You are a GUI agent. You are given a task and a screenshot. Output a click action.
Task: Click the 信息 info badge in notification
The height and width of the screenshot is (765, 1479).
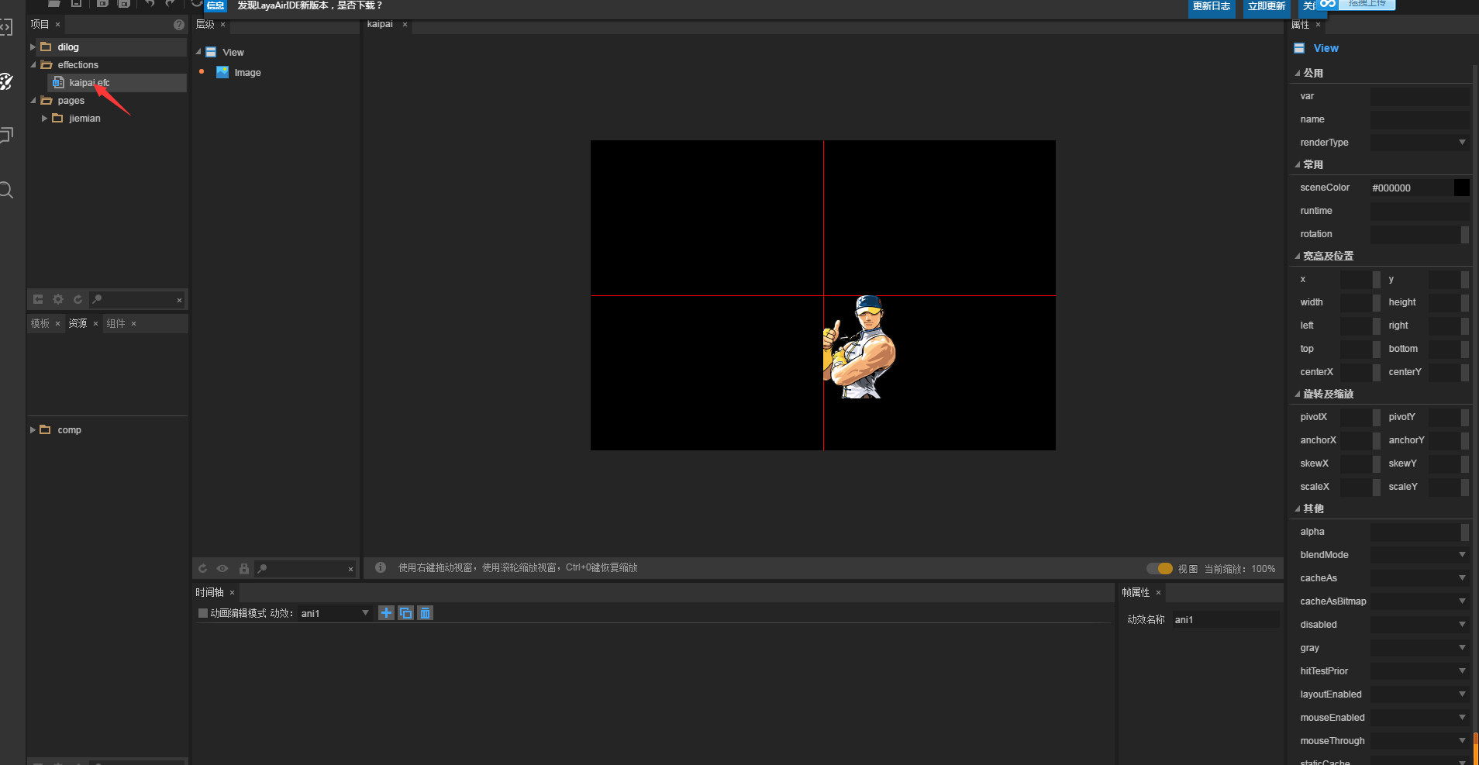(x=215, y=5)
